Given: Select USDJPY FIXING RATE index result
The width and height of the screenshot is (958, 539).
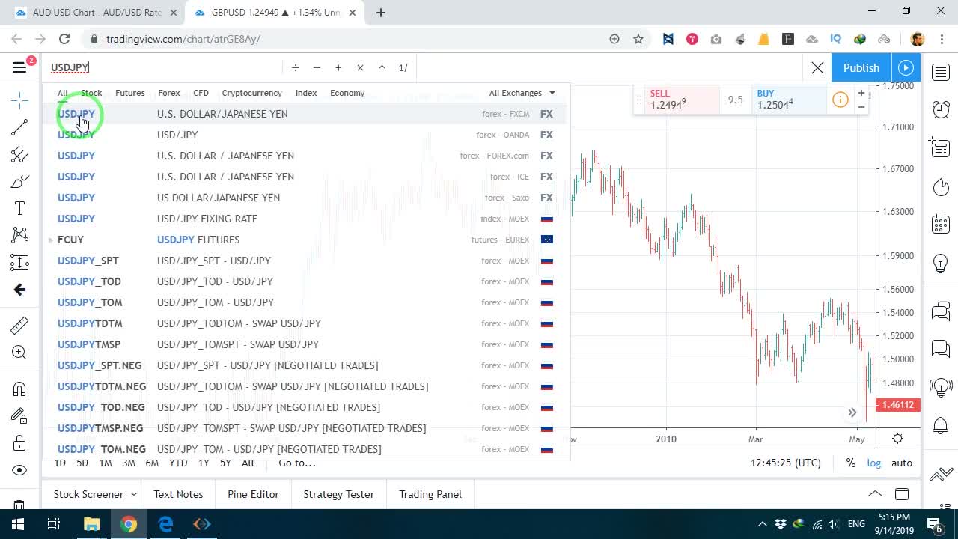Looking at the screenshot, I should (x=305, y=219).
